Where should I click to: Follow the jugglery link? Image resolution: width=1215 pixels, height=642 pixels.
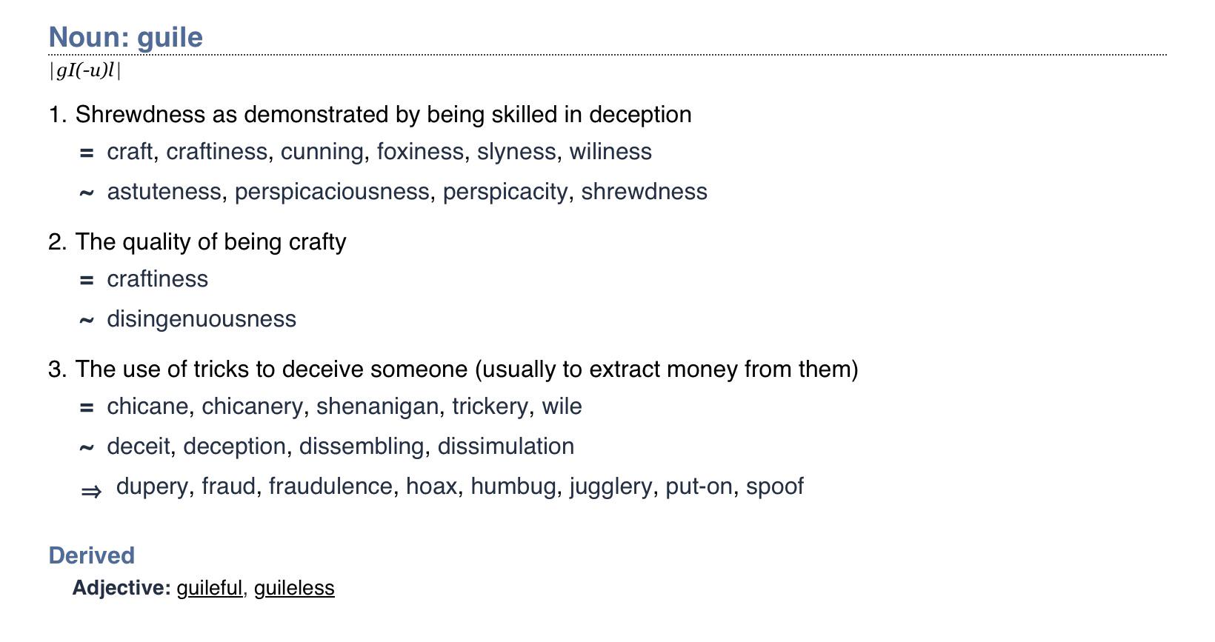point(610,486)
